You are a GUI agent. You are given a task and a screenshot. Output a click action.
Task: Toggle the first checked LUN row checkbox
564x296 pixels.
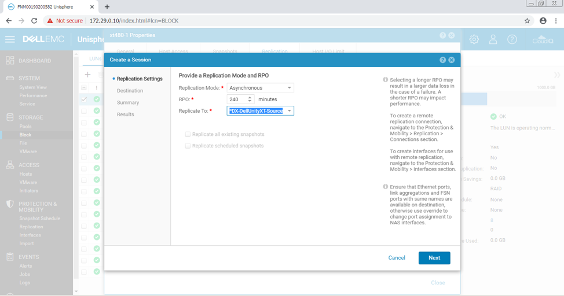pos(84,99)
